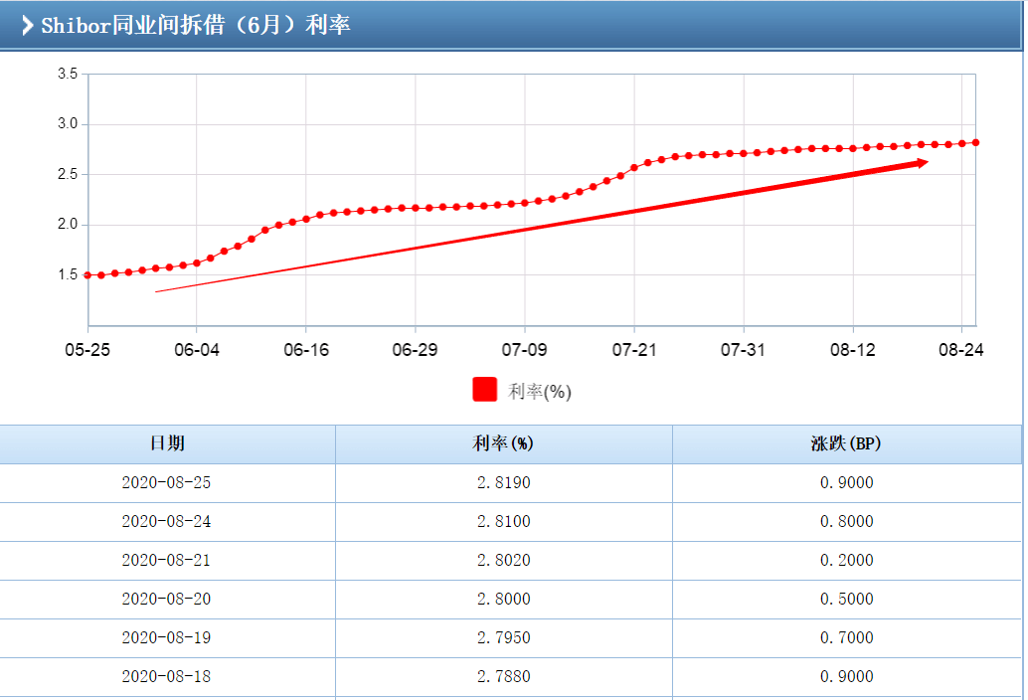
Task: Select the 涨跌(BP) column header
Action: point(846,443)
